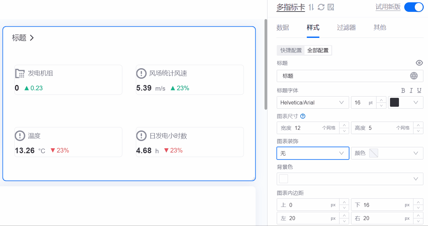Apply underline to title font
The height and width of the screenshot is (226, 428).
[419, 91]
